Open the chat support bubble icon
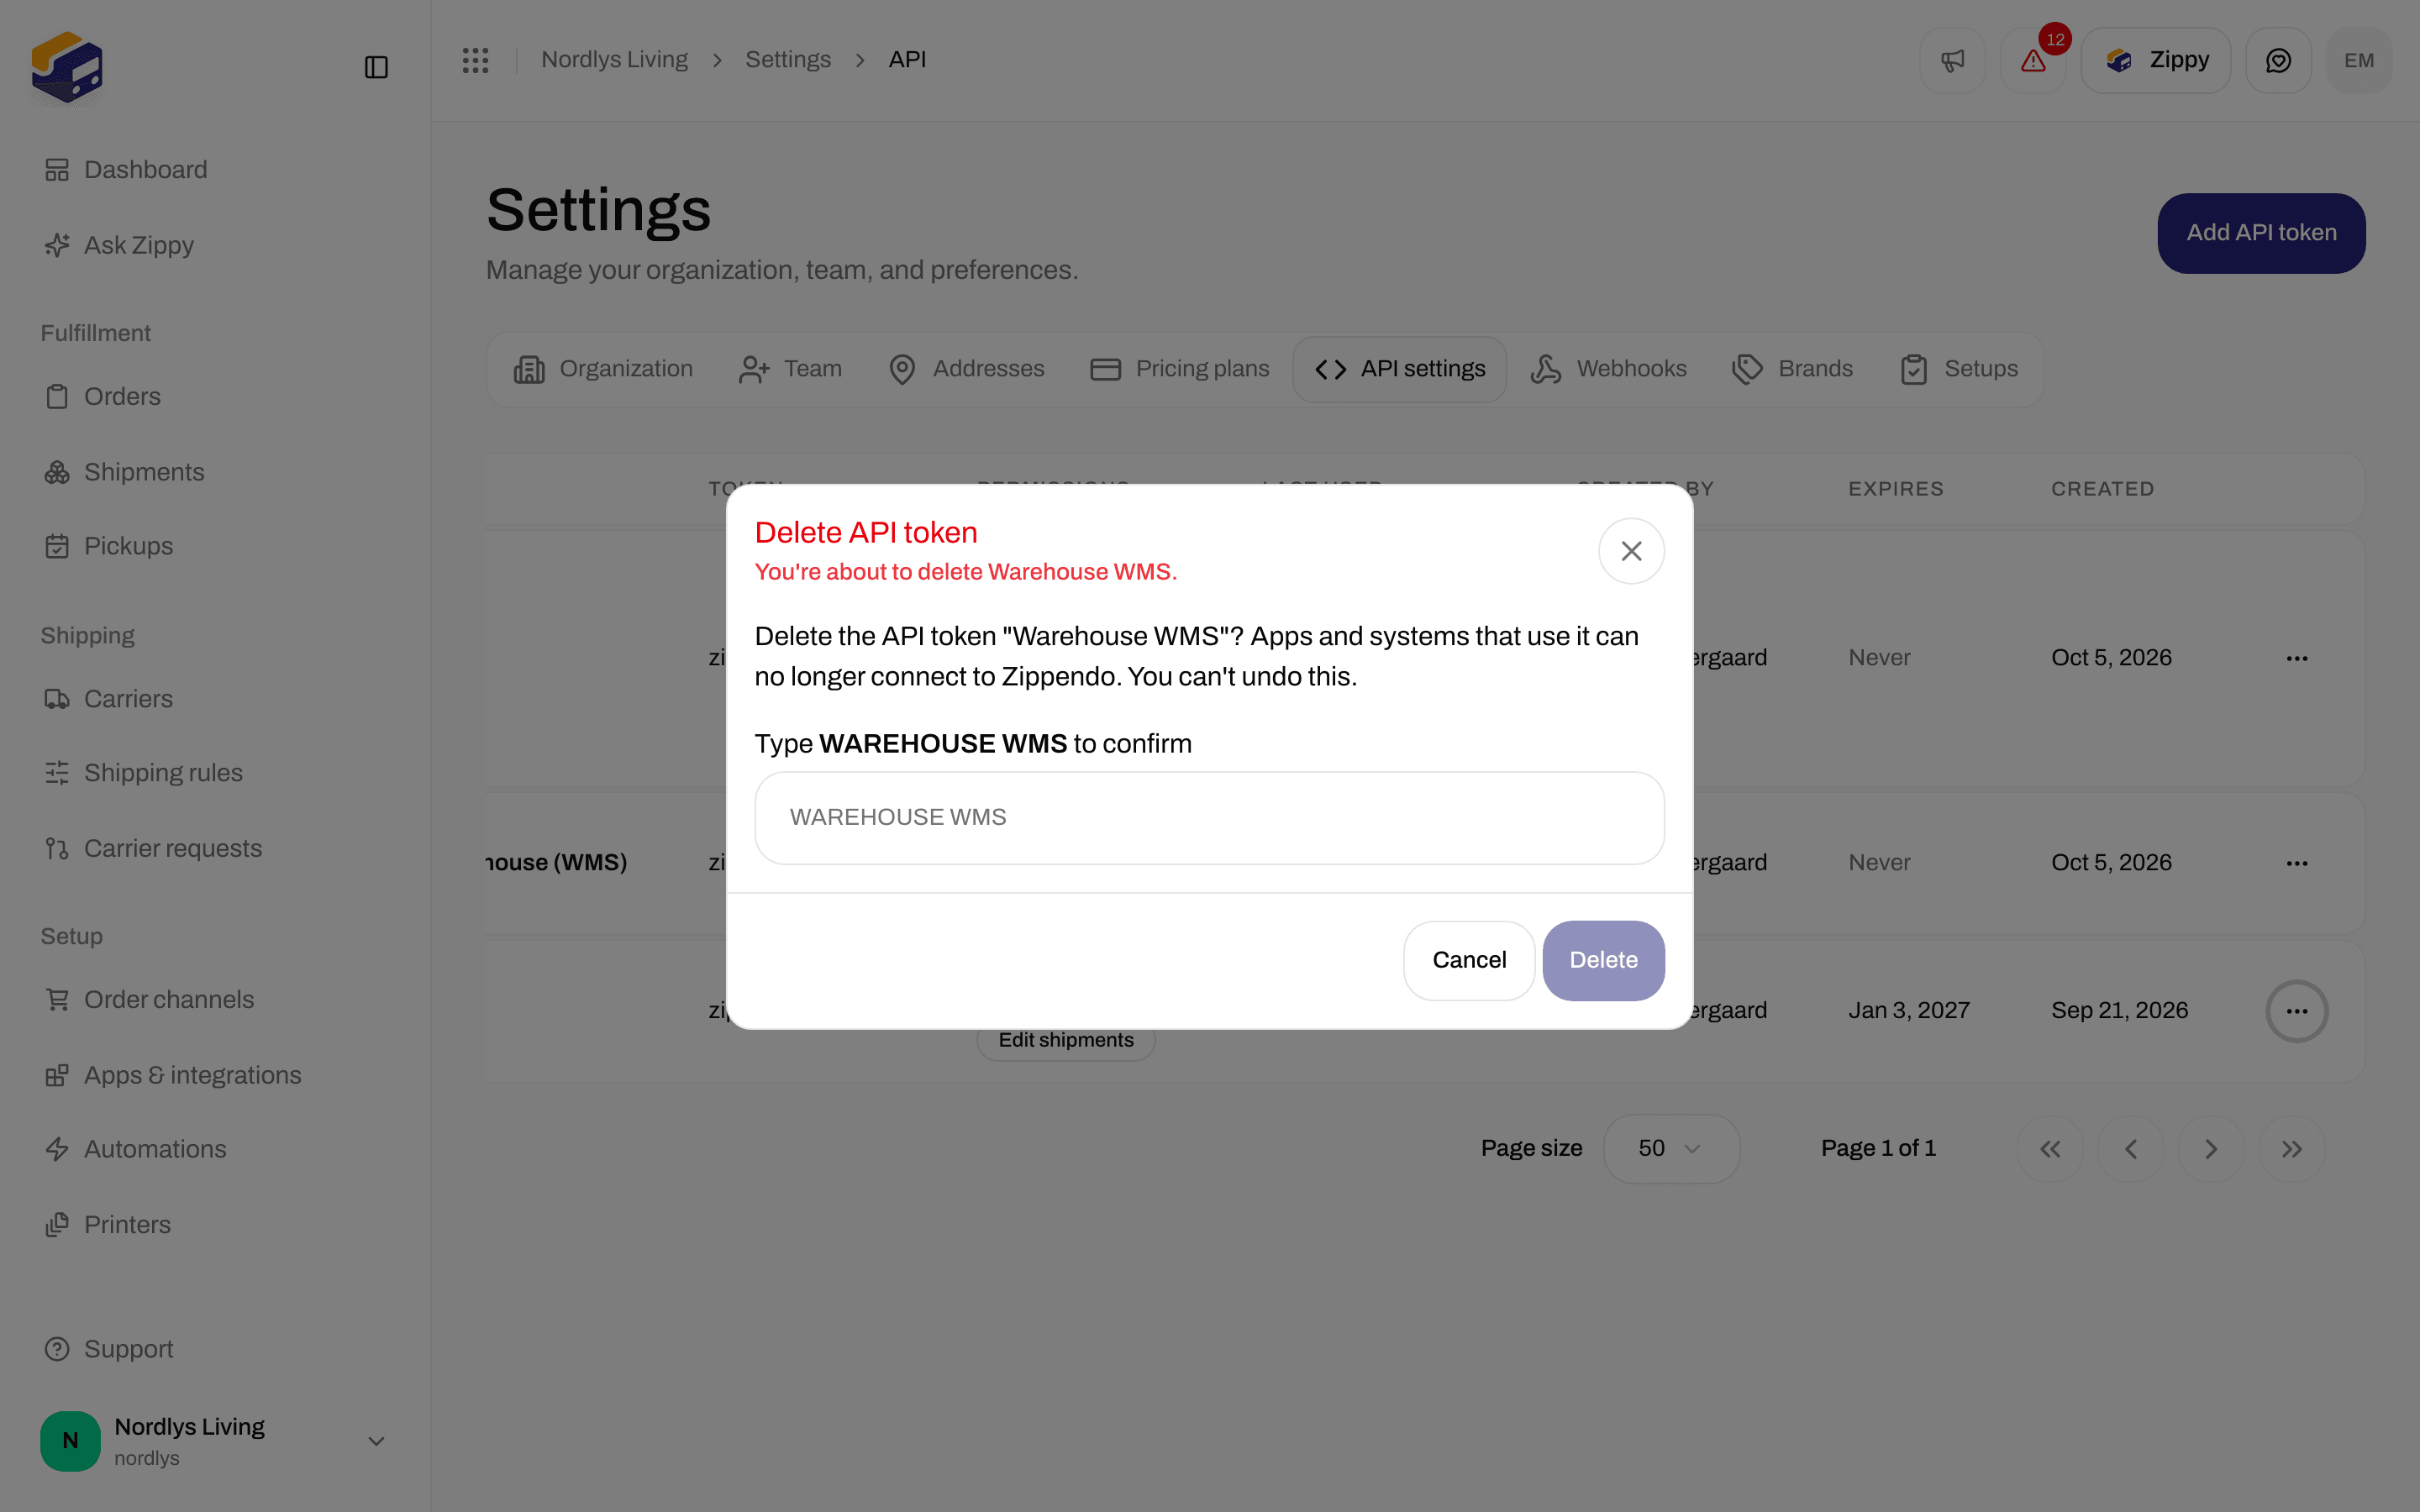2420x1512 pixels. [2278, 60]
